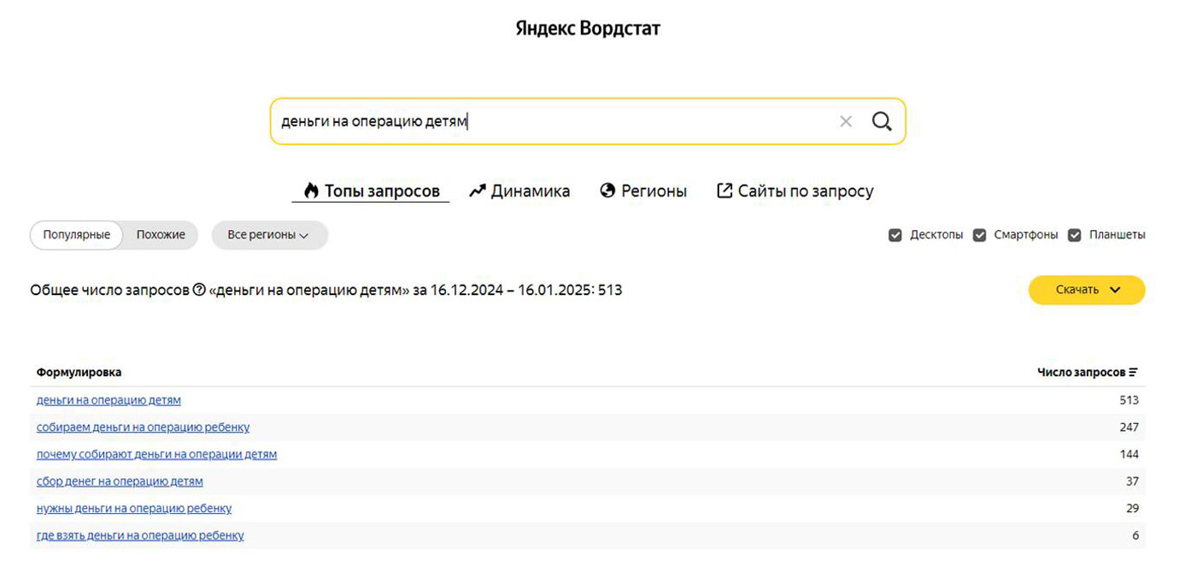Open the сбор денег на операцию детям link
The image size is (1191, 572).
pos(120,481)
